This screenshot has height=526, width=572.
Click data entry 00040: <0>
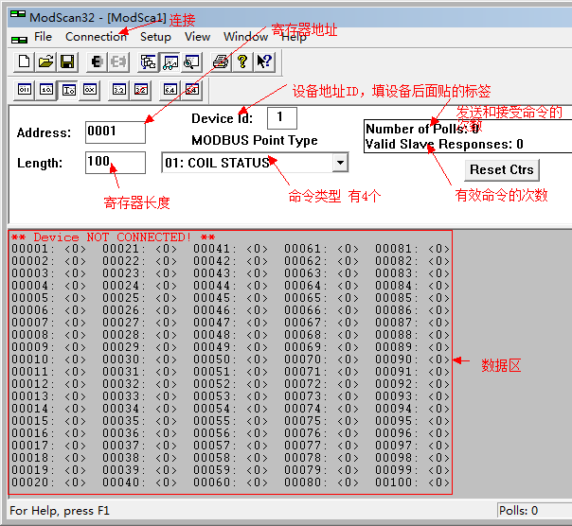[139, 482]
